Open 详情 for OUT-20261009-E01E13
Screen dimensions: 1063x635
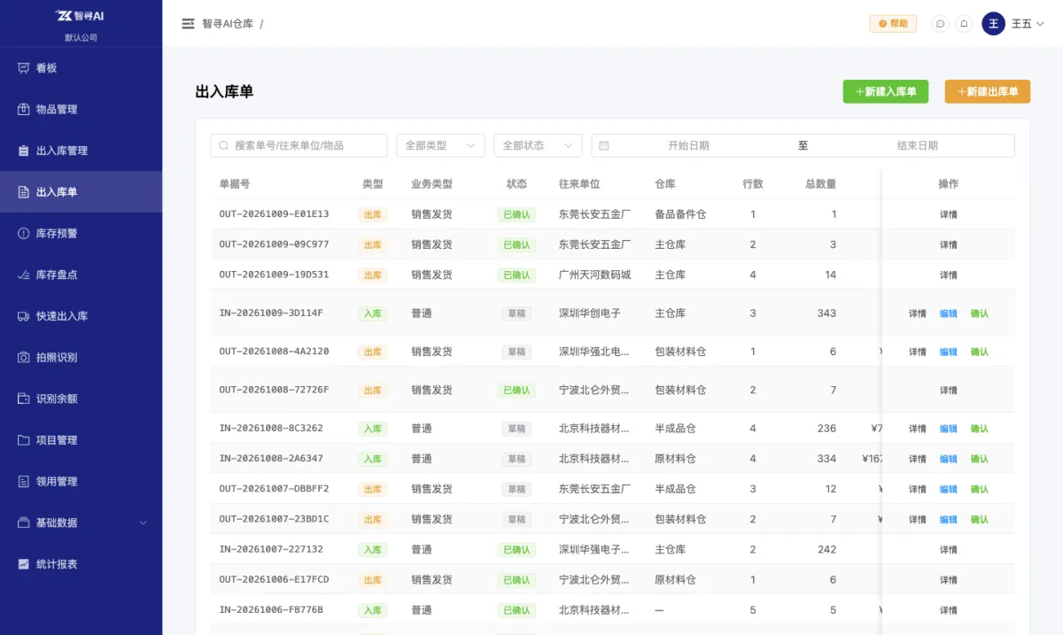(x=949, y=214)
